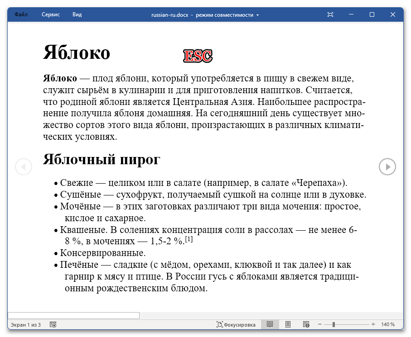Click the Экран 1 из 3 indicator
Viewport: 411px width, 337px height.
pyautogui.click(x=26, y=325)
